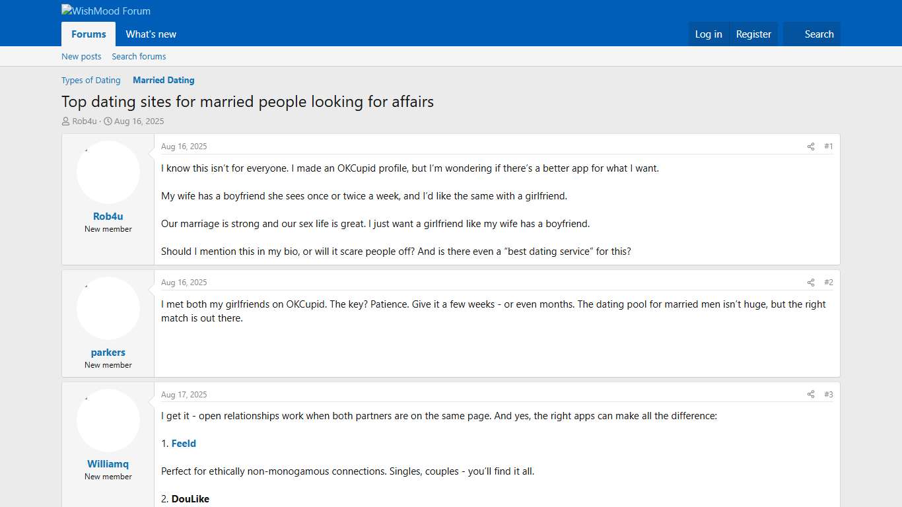The image size is (902, 507).
Task: Click the clock icon next to Aug 16 date
Action: 107,121
